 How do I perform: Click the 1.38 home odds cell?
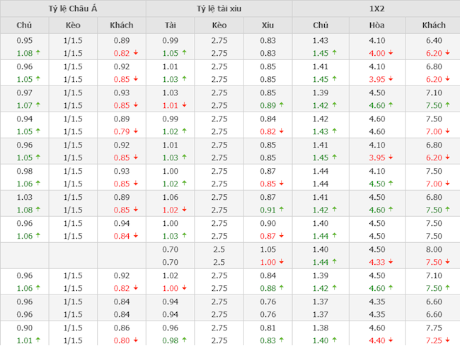coord(320,328)
